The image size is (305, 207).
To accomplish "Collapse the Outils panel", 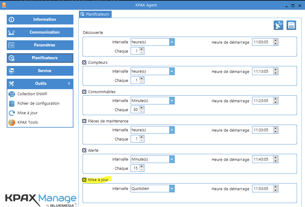I will (x=69, y=83).
